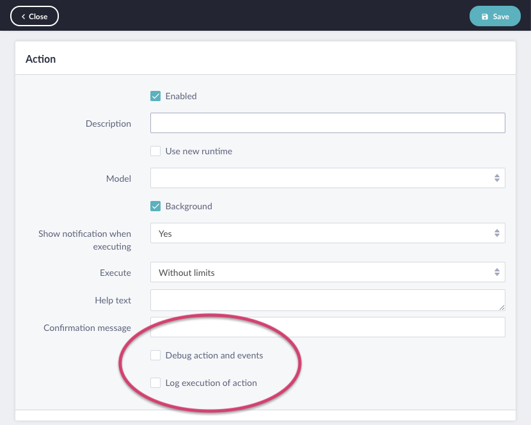Click the left chevron icon beside Close

pyautogui.click(x=23, y=17)
